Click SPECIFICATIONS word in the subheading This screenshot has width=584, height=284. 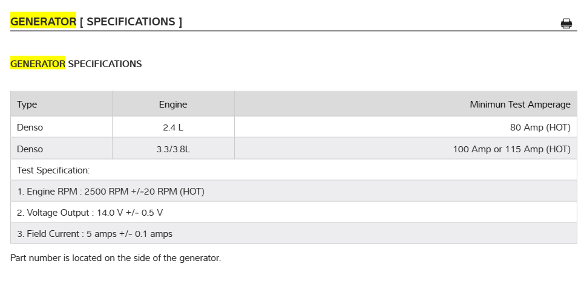105,63
